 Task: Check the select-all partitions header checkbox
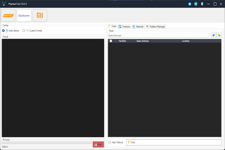[111, 41]
